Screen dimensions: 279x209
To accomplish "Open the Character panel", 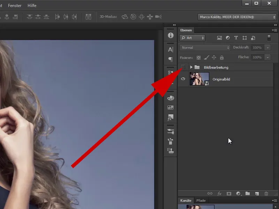I will 170,49.
